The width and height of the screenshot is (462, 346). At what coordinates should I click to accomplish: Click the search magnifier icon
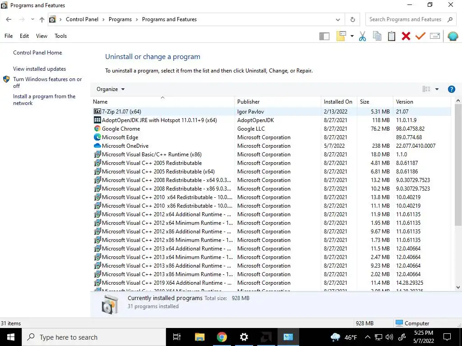450,19
